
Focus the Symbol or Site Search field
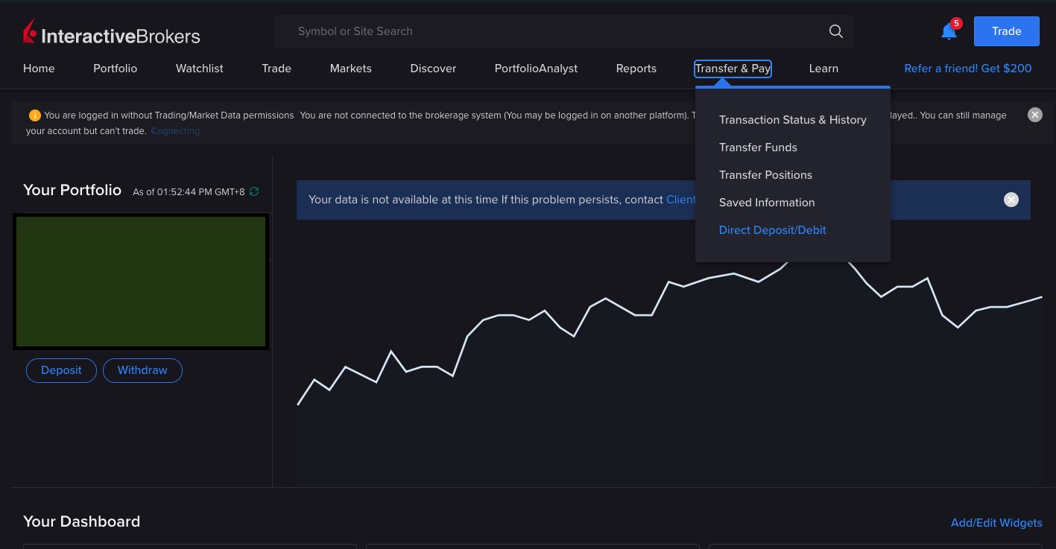pyautogui.click(x=551, y=31)
